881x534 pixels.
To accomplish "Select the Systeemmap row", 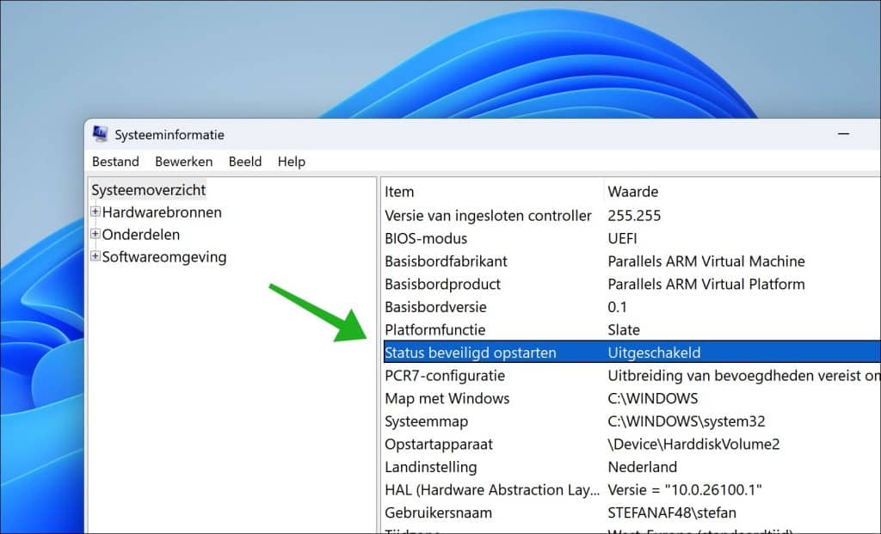I will 428,421.
